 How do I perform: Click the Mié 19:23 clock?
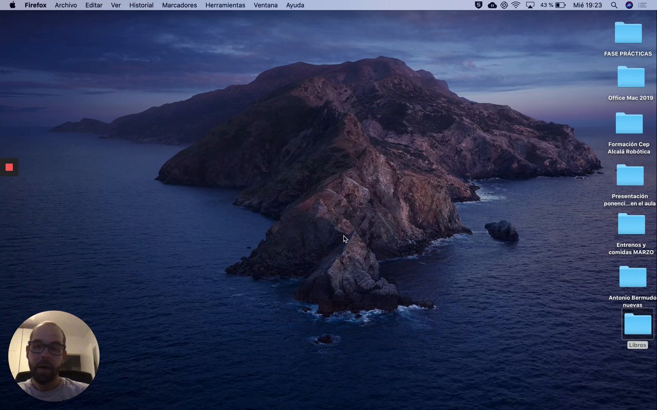click(588, 5)
